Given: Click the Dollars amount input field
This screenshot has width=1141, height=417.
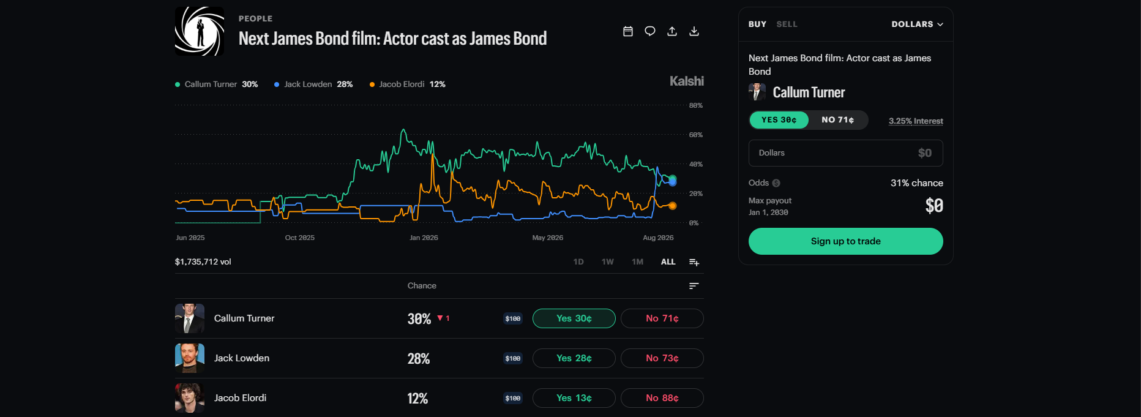Looking at the screenshot, I should tap(845, 153).
